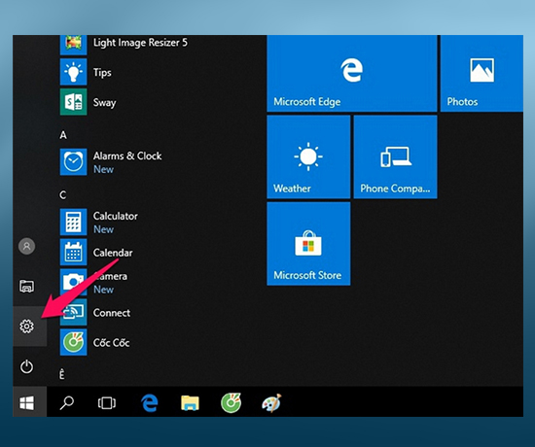Open the user account avatar icon
Viewport: 535px width, 447px height.
[x=26, y=246]
